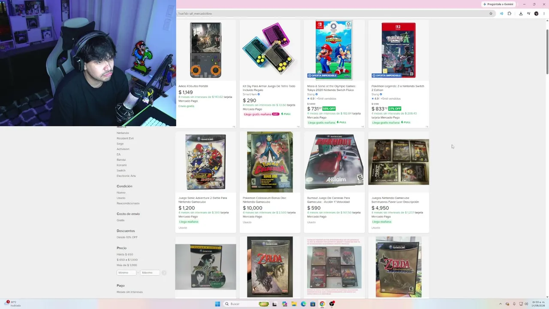Click the page vertical scrollbar thumb
Viewport: 549px width, 309px height.
[x=547, y=51]
